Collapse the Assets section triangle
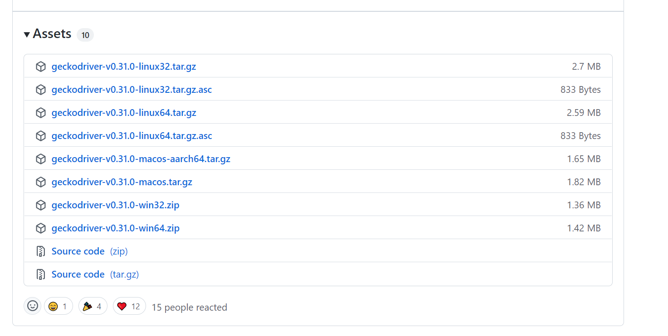The image size is (668, 336). click(27, 34)
